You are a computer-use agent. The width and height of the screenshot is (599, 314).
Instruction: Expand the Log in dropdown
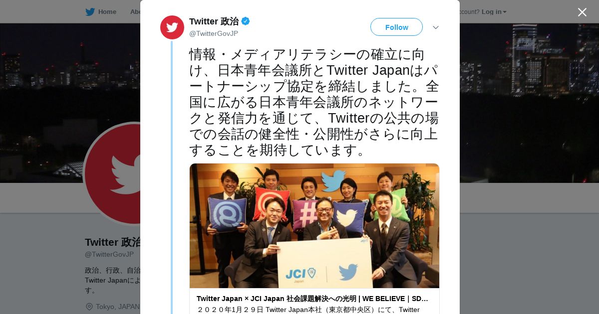click(494, 12)
